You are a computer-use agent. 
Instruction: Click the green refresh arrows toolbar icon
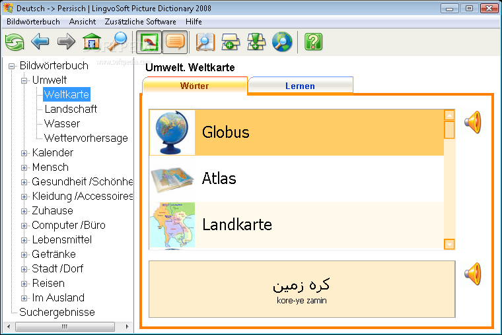click(15, 42)
